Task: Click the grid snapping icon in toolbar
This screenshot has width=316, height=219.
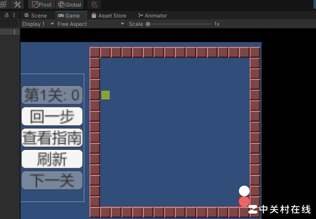Action: pyautogui.click(x=94, y=4)
